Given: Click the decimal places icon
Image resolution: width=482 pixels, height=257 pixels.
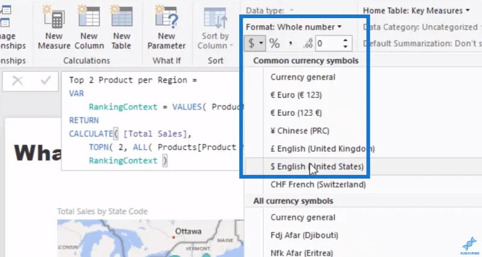Looking at the screenshot, I should click(308, 43).
